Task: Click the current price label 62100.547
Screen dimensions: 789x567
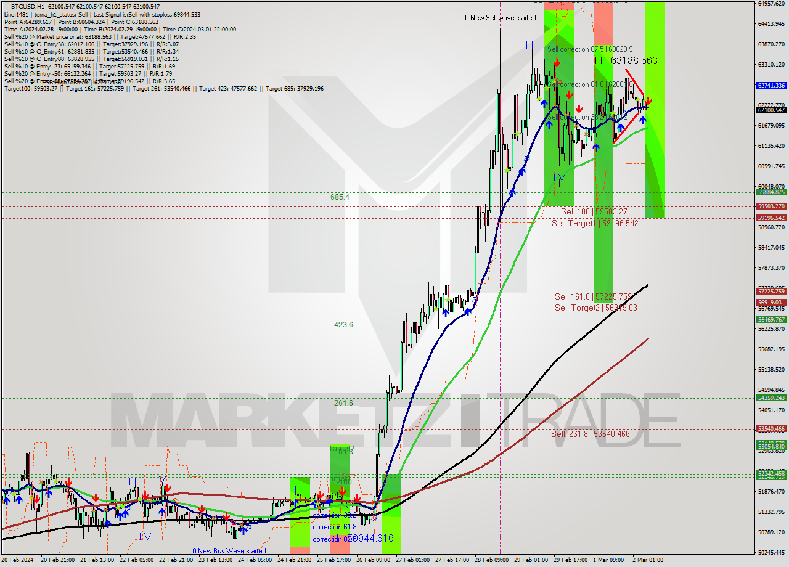Action: click(771, 110)
